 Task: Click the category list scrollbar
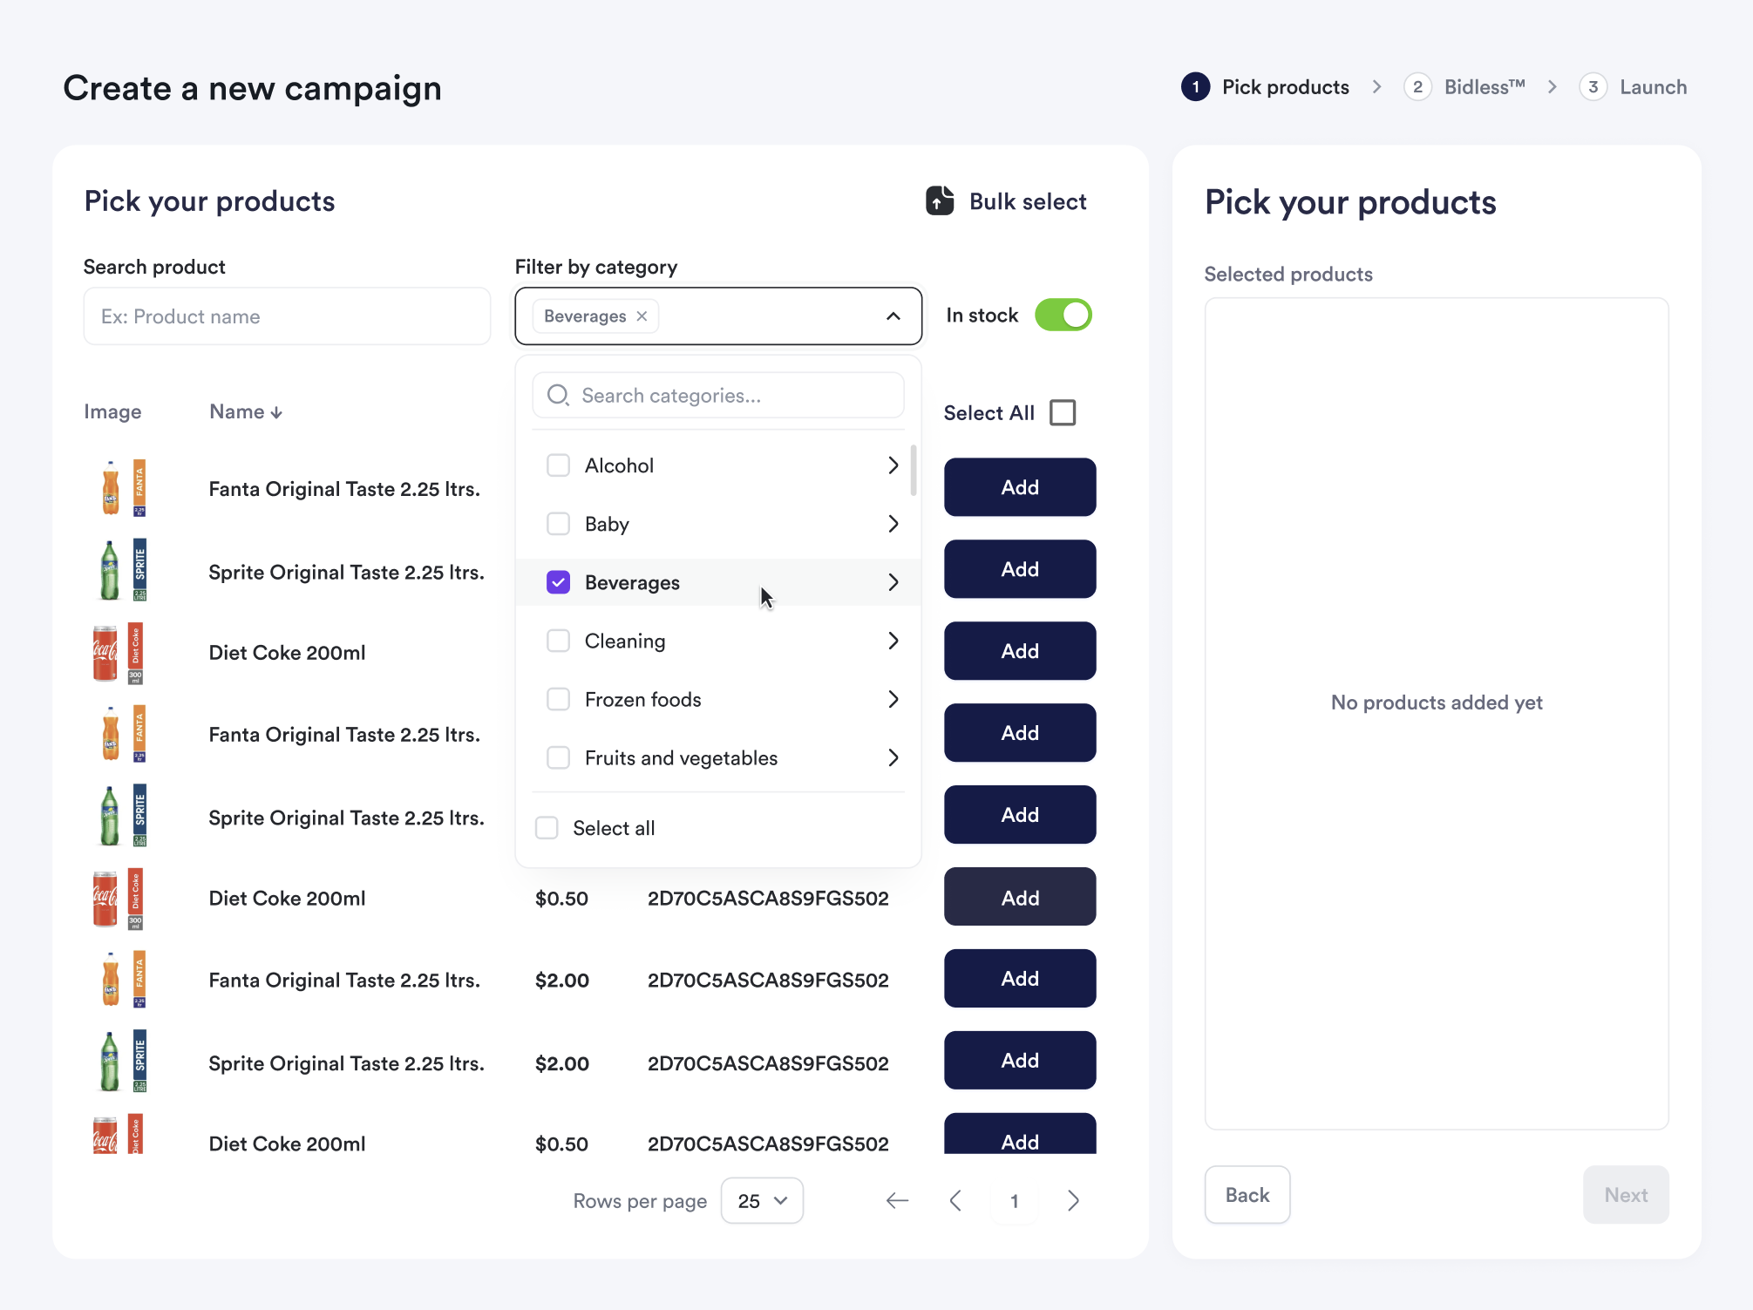913,471
